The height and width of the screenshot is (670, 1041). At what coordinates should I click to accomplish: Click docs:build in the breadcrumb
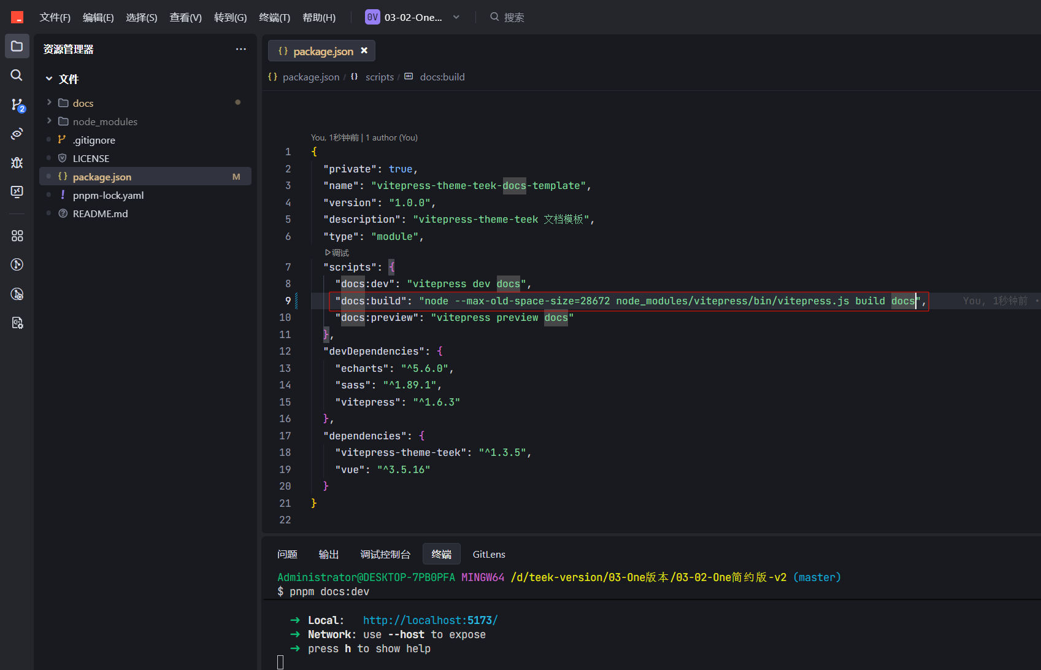point(442,77)
